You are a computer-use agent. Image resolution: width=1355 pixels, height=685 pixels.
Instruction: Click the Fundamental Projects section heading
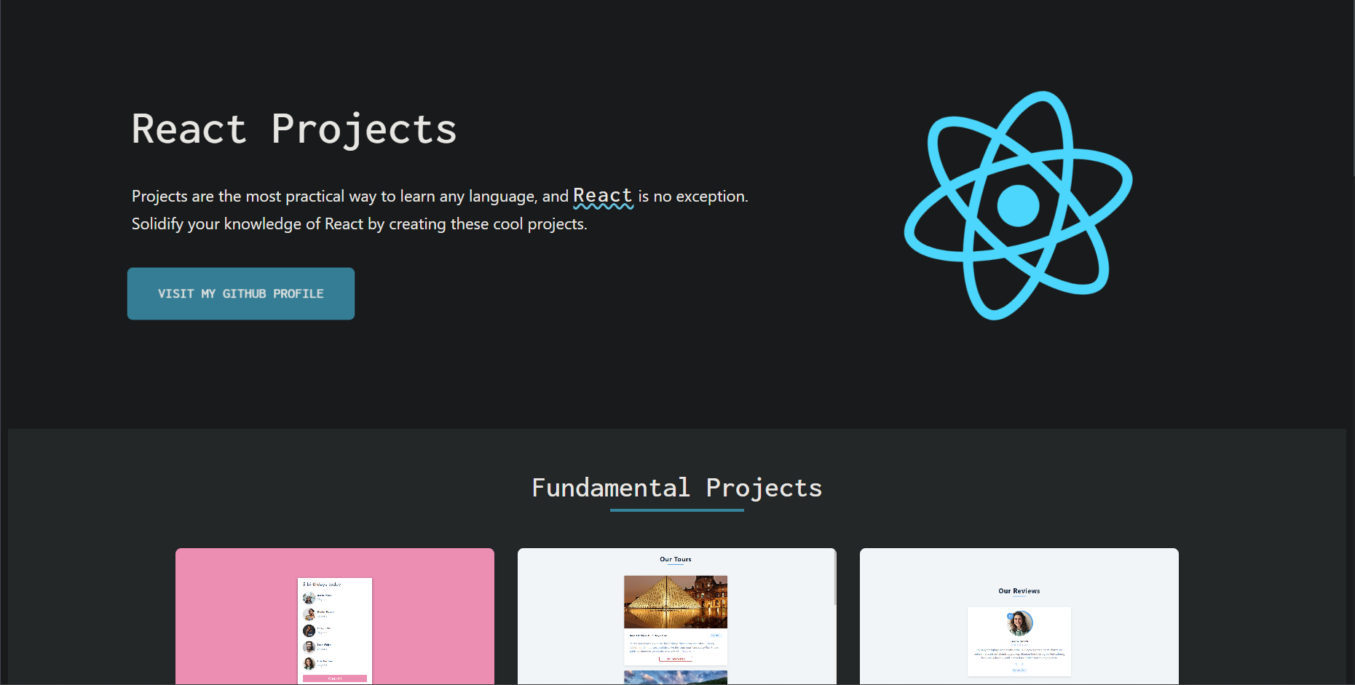click(677, 488)
